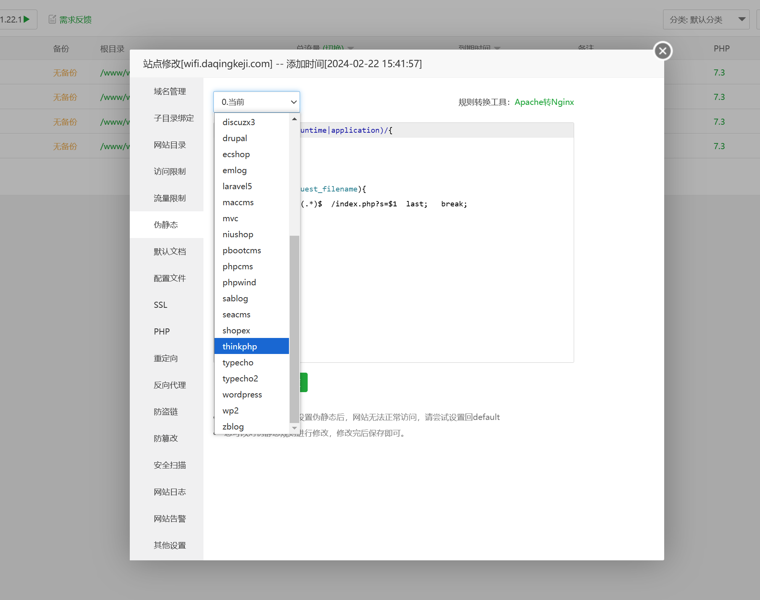Click the 备份 column header
The width and height of the screenshot is (760, 600).
[x=61, y=48]
